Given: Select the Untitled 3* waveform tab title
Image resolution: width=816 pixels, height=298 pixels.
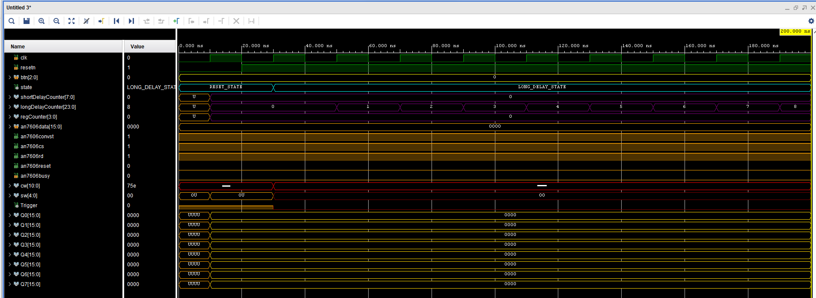Looking at the screenshot, I should click(19, 8).
